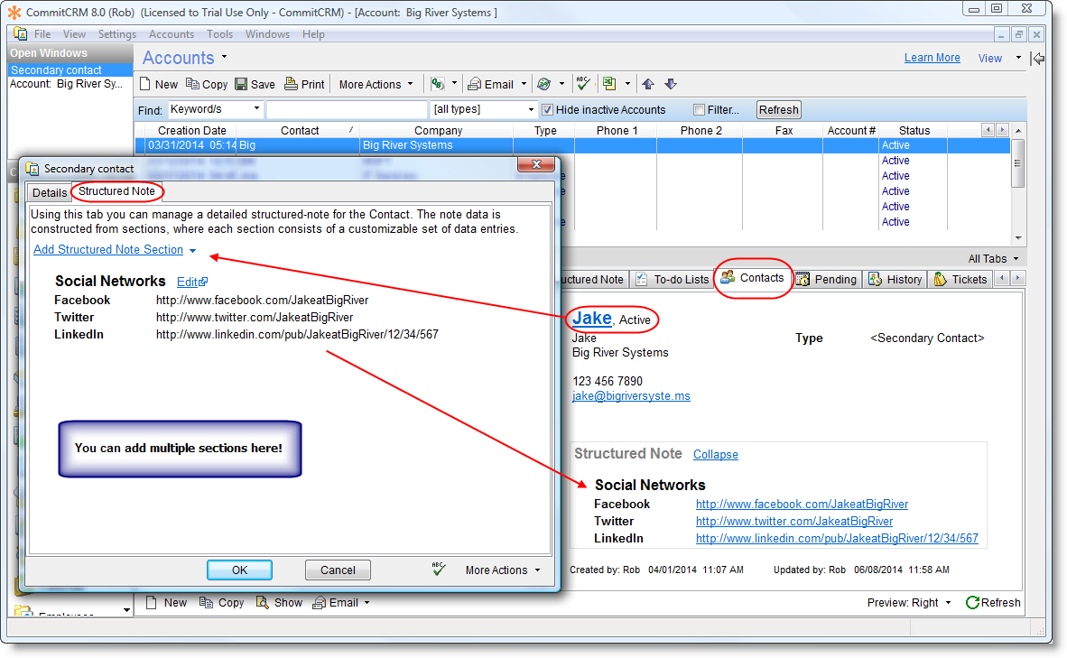Open the all types dropdown
Screen dimensions: 1067x658
pyautogui.click(x=531, y=109)
